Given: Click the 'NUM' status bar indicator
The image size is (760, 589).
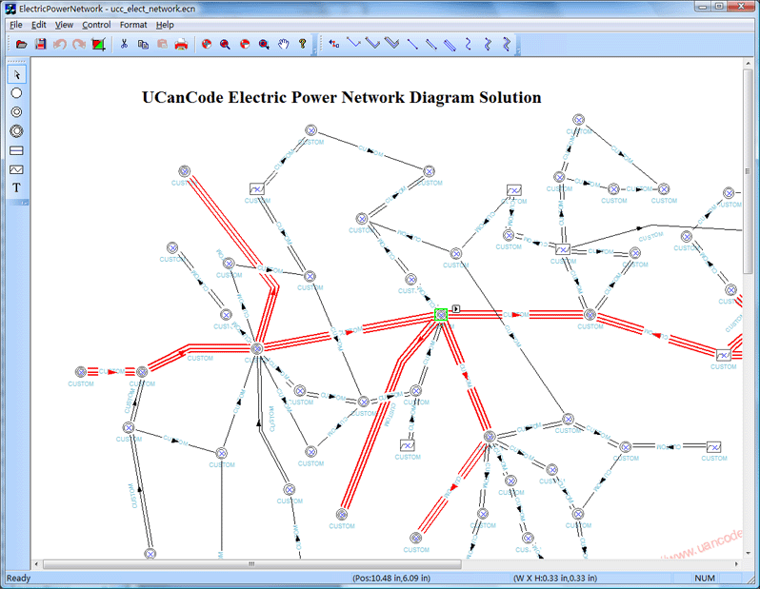Looking at the screenshot, I should tap(704, 578).
